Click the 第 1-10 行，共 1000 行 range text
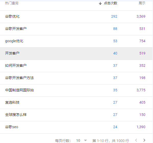 point(111,141)
